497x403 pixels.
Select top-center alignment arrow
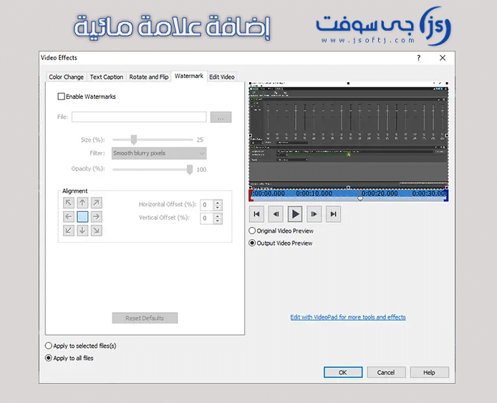(82, 203)
